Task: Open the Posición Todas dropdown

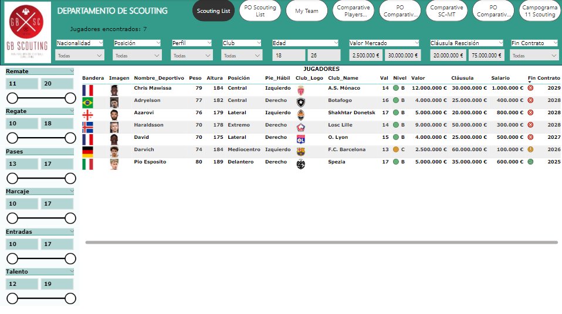Action: tap(137, 56)
